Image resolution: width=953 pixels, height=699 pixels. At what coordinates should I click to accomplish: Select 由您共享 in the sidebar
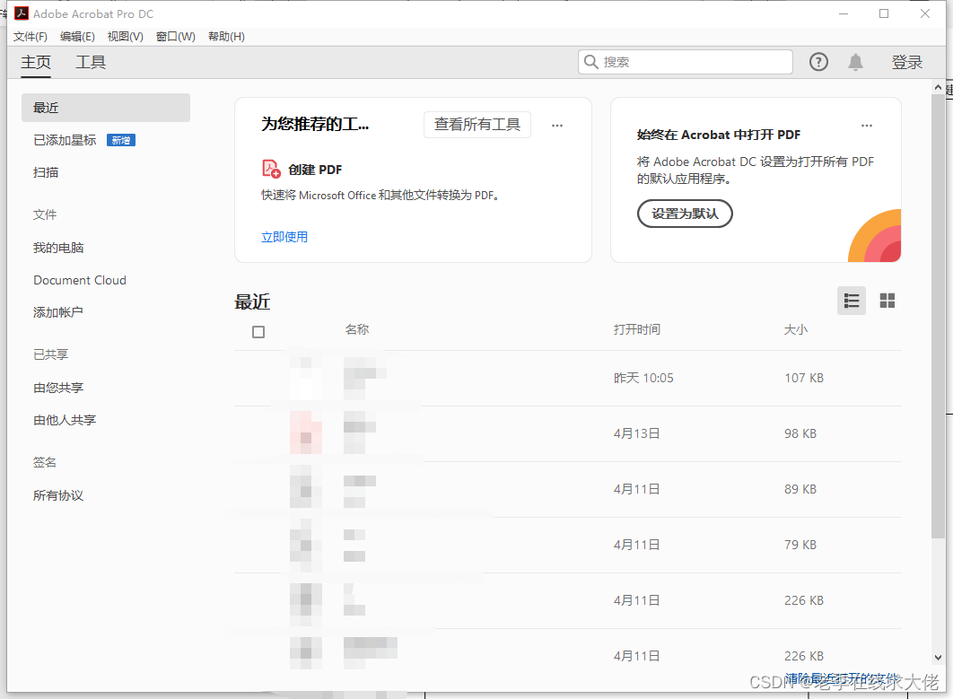58,388
